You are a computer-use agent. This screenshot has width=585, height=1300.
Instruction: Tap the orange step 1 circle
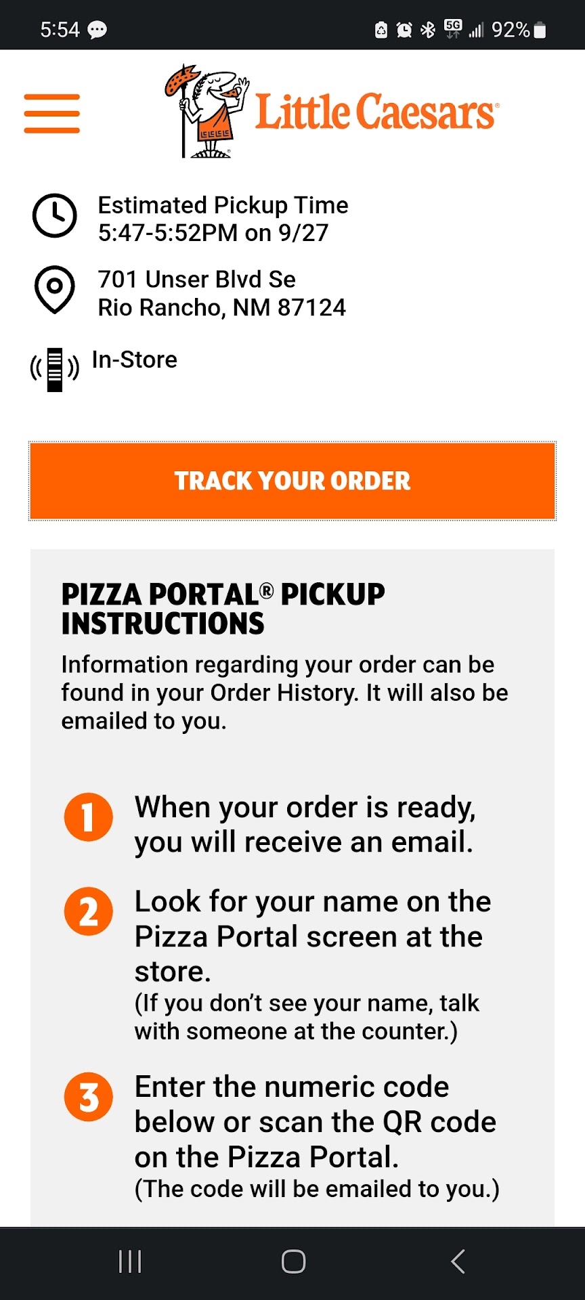(x=89, y=817)
